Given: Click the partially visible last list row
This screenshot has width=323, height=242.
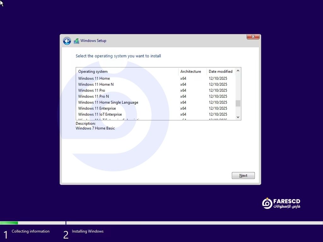Looking at the screenshot, I should click(110, 119).
